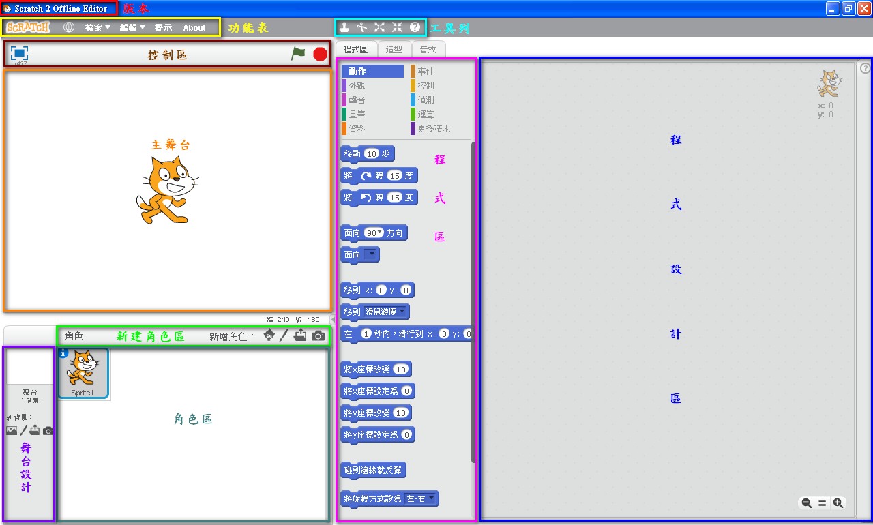
Task: Open rotation style 左-右 dropdown
Action: [431, 498]
